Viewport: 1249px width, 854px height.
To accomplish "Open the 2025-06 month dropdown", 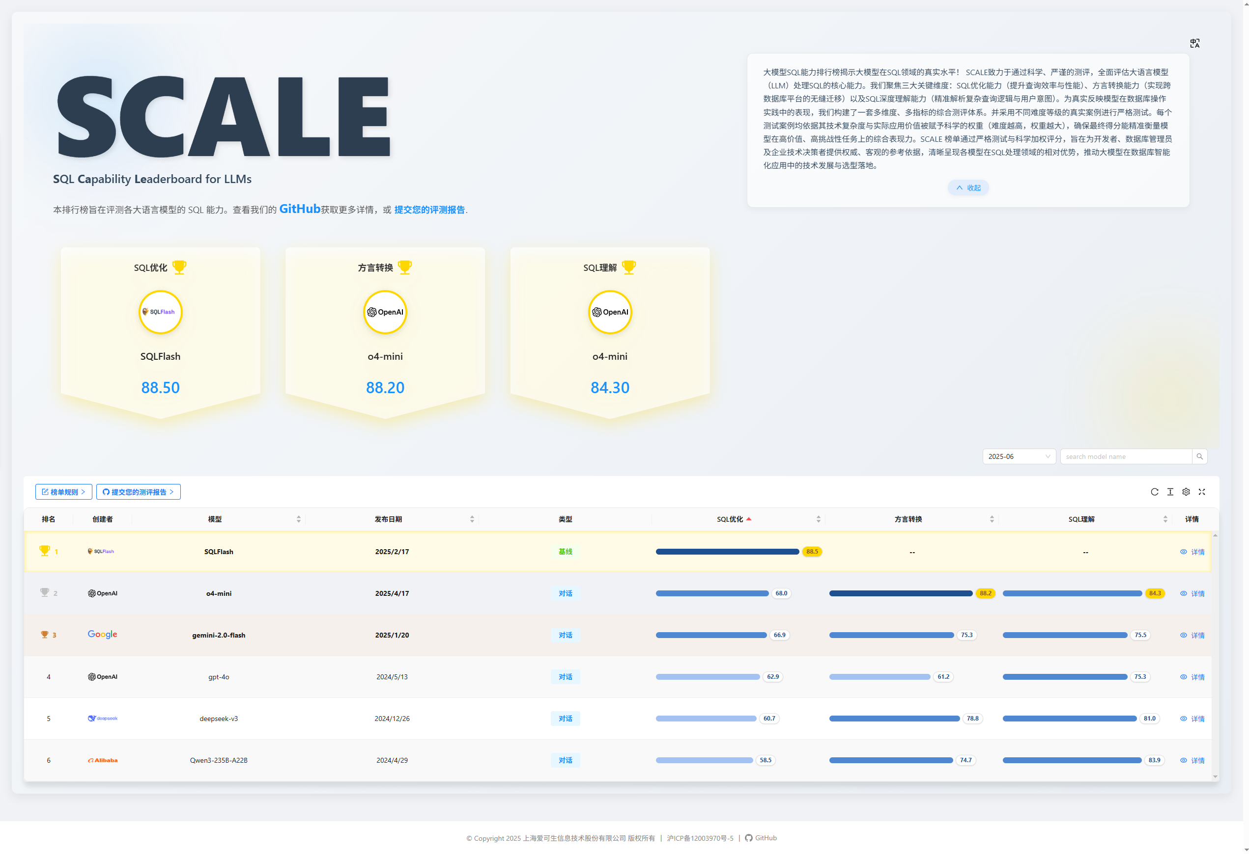I will pyautogui.click(x=1019, y=456).
